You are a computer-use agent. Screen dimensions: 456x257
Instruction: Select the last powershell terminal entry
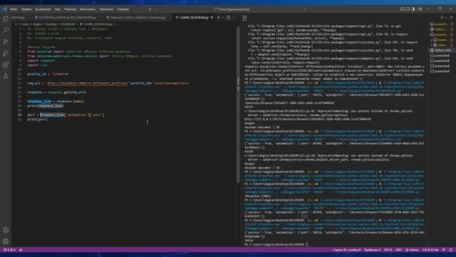click(x=442, y=71)
